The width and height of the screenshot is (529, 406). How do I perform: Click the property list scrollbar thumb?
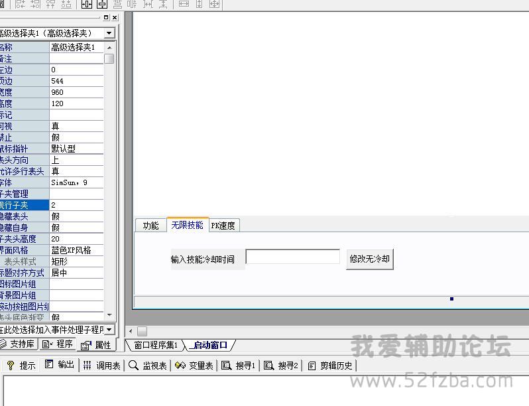[x=109, y=59]
